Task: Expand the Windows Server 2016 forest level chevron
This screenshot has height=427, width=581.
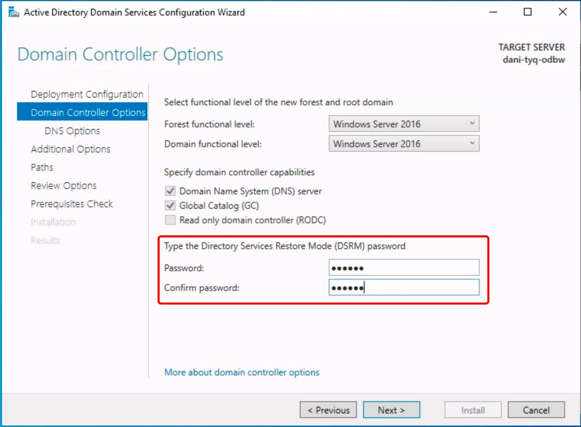Action: (x=472, y=124)
